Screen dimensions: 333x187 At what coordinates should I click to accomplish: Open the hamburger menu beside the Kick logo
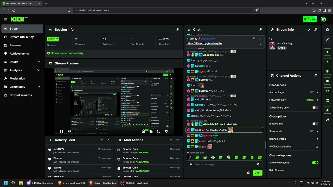(x=5, y=19)
